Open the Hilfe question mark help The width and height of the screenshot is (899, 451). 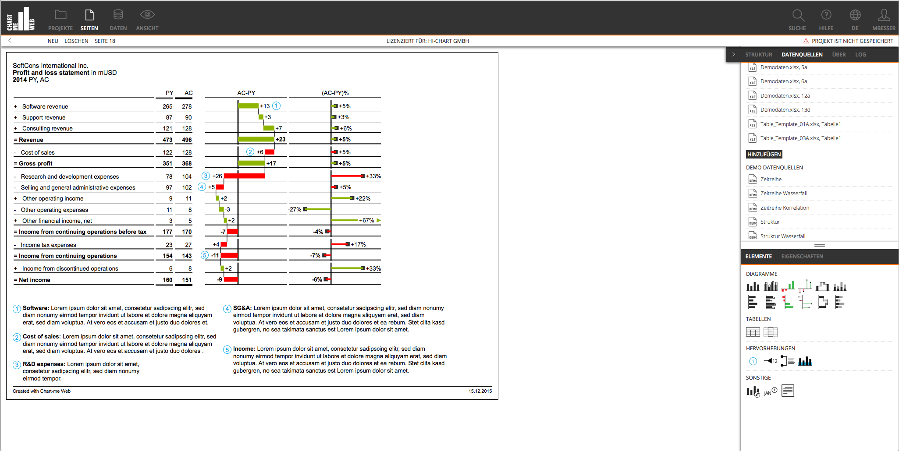coord(826,20)
